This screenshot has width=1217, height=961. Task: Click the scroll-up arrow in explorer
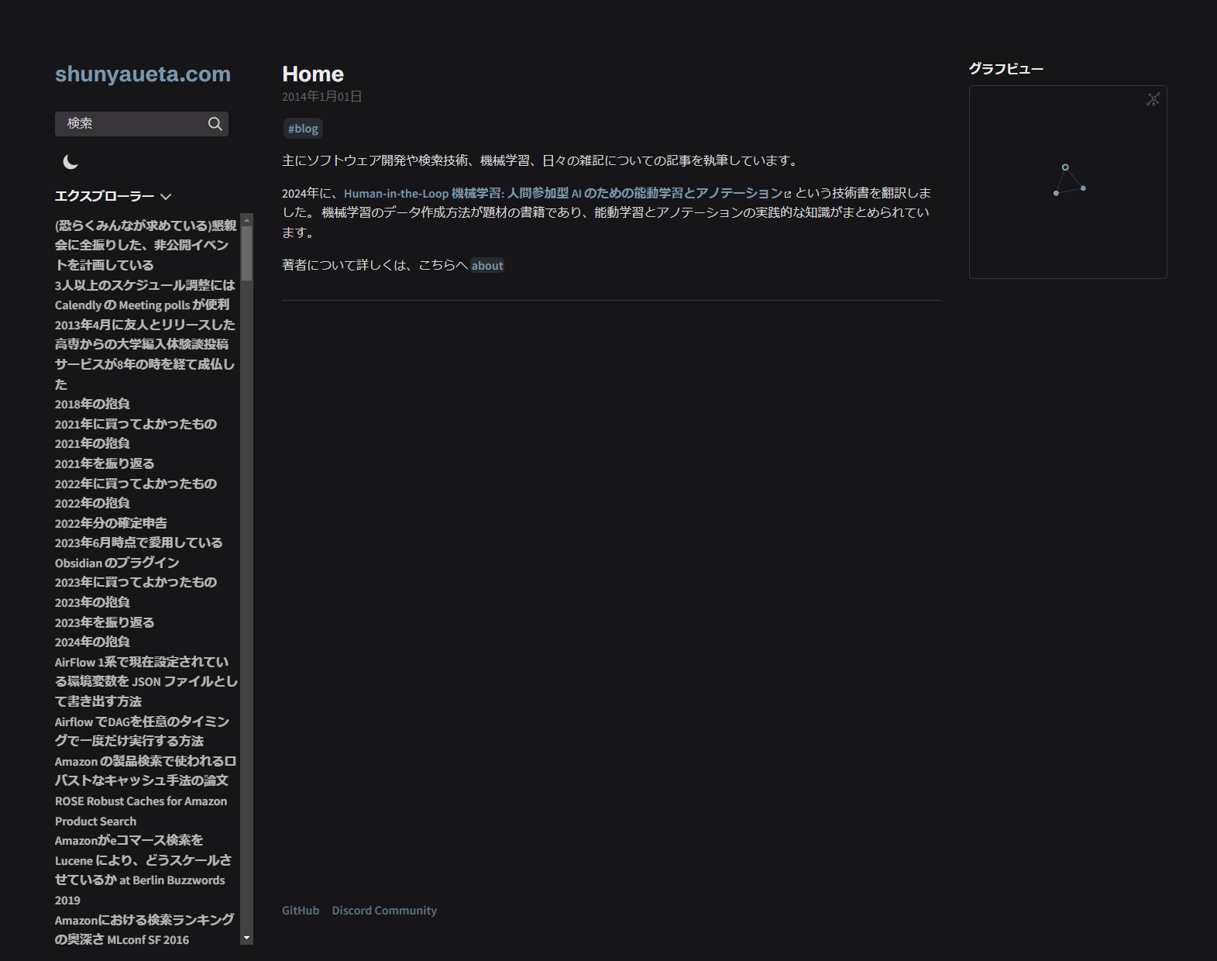247,220
